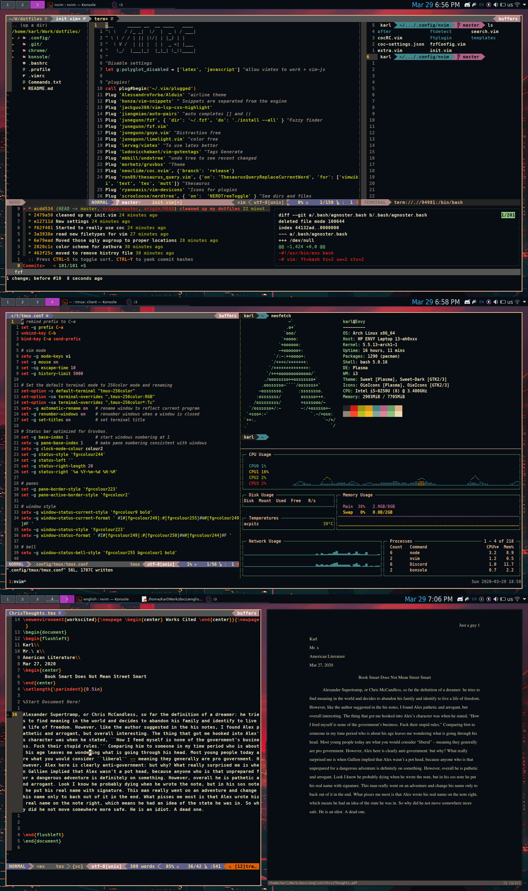Click the volume icon beside the 6:58 PM clock

pyautogui.click(x=496, y=302)
